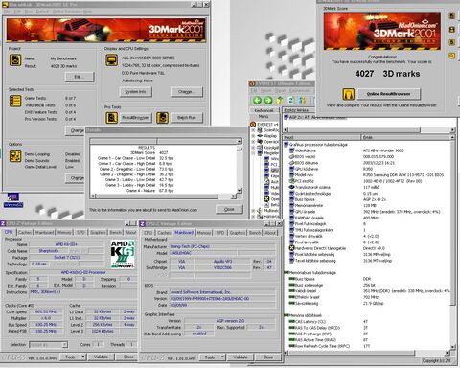Click the Tranzisztorok száma row icon

coord(291,187)
